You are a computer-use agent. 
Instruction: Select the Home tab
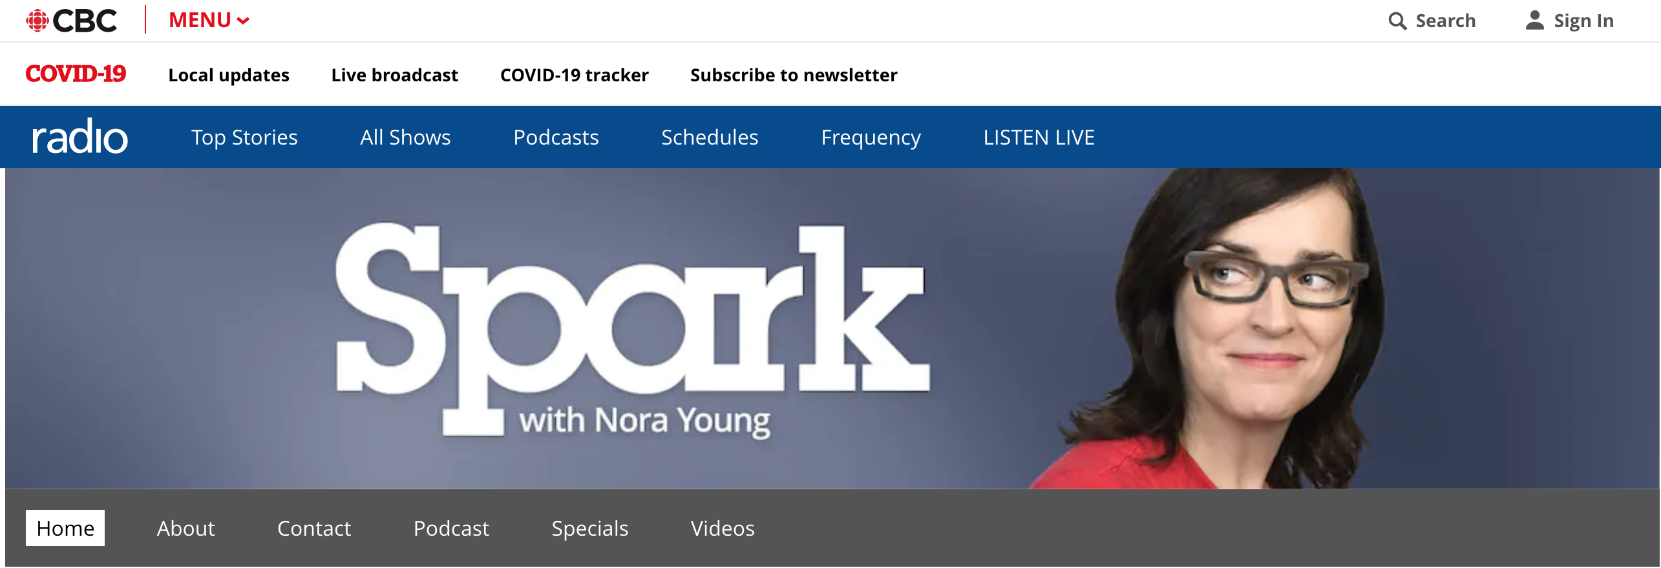(x=65, y=528)
